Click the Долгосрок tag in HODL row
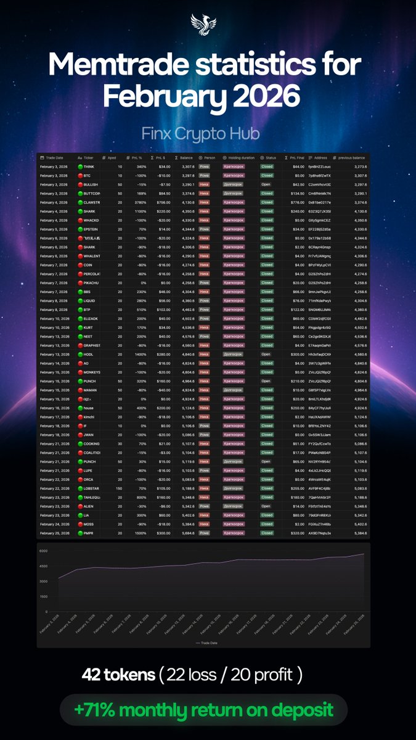416x740 pixels. [x=233, y=355]
